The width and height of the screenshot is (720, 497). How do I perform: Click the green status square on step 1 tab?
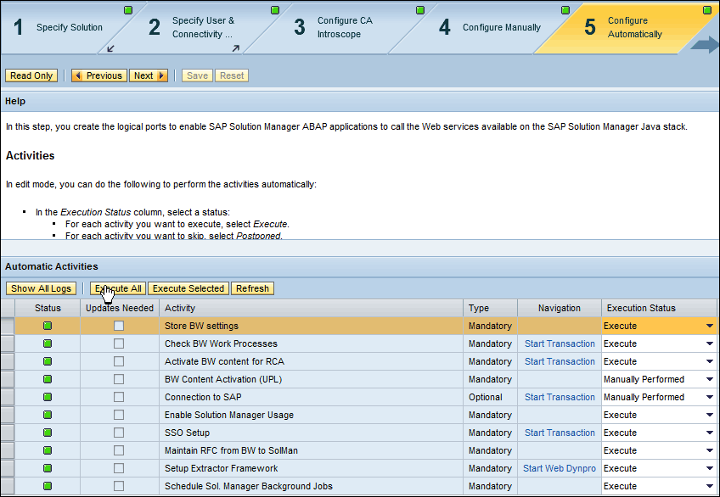pyautogui.click(x=128, y=10)
